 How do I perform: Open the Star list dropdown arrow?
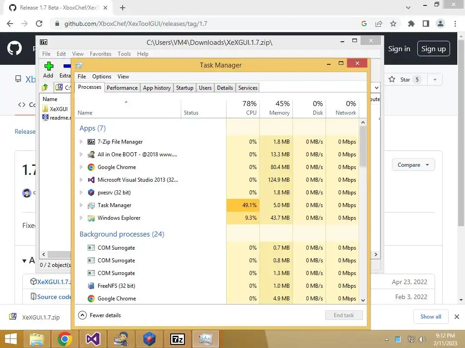pos(435,80)
